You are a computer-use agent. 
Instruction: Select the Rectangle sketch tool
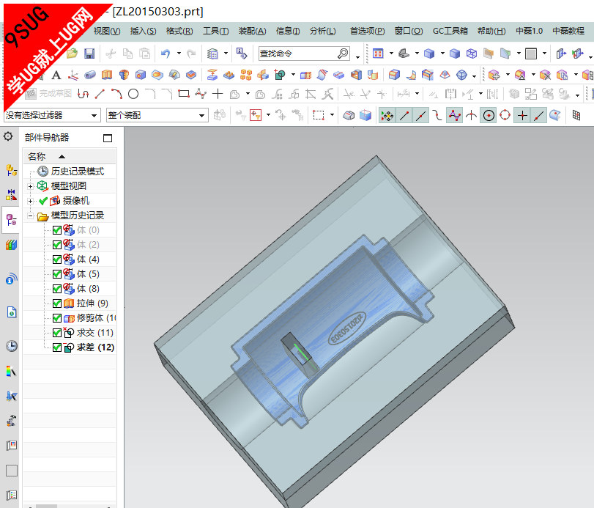click(184, 94)
